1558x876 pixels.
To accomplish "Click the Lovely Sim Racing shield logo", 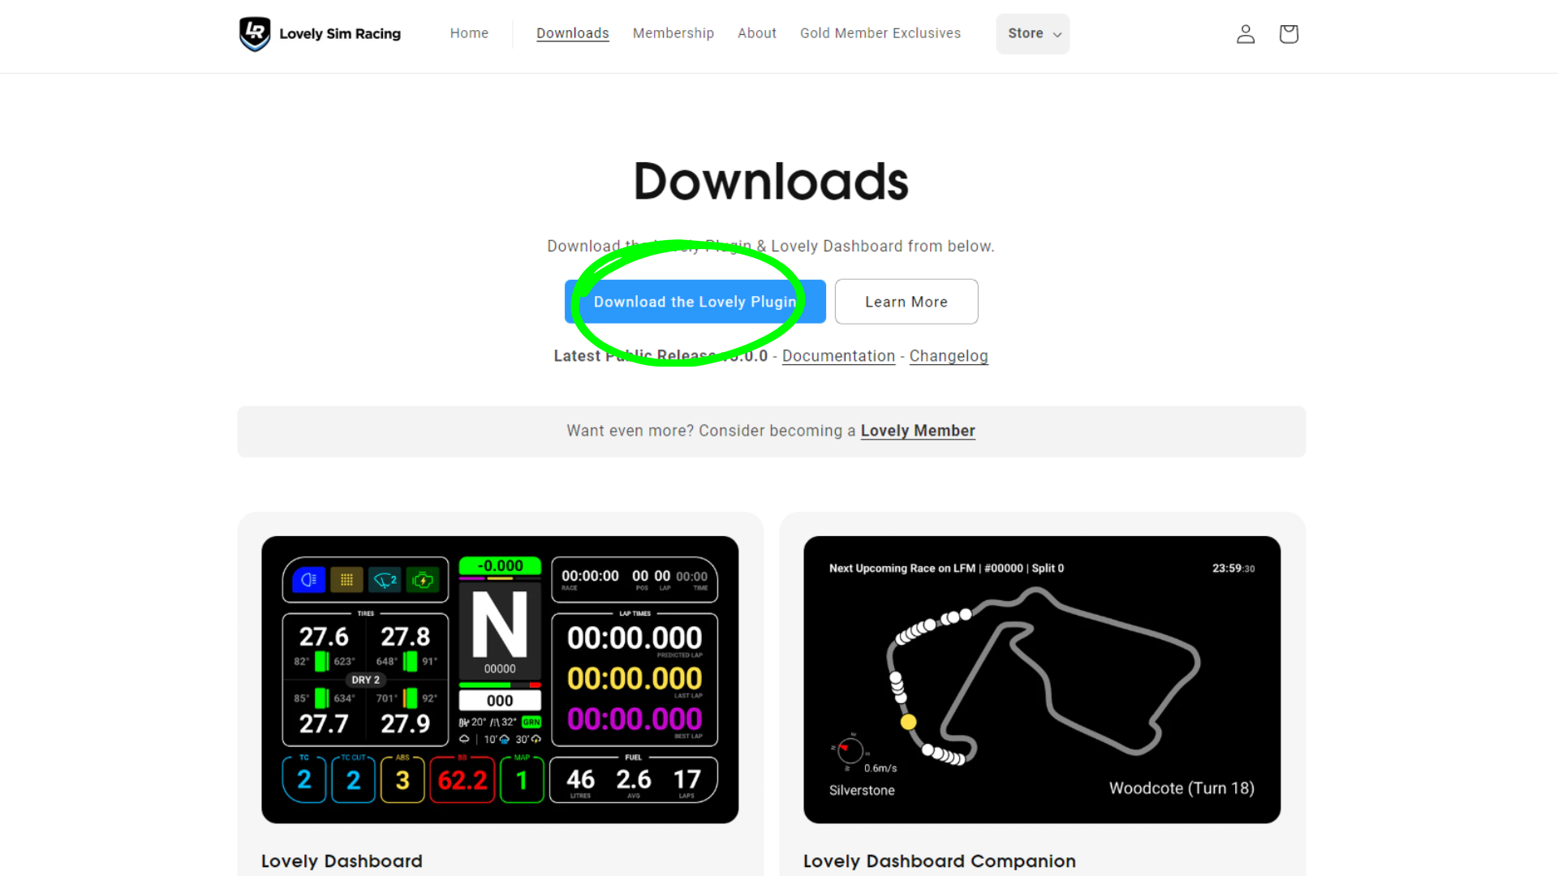I will pyautogui.click(x=255, y=34).
